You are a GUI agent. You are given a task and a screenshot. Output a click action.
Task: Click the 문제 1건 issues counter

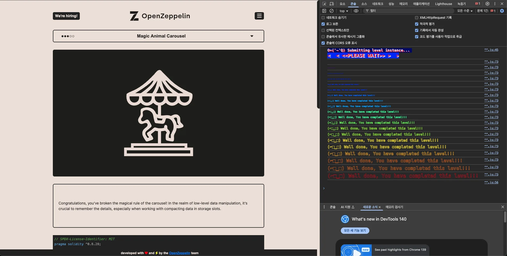pos(486,11)
